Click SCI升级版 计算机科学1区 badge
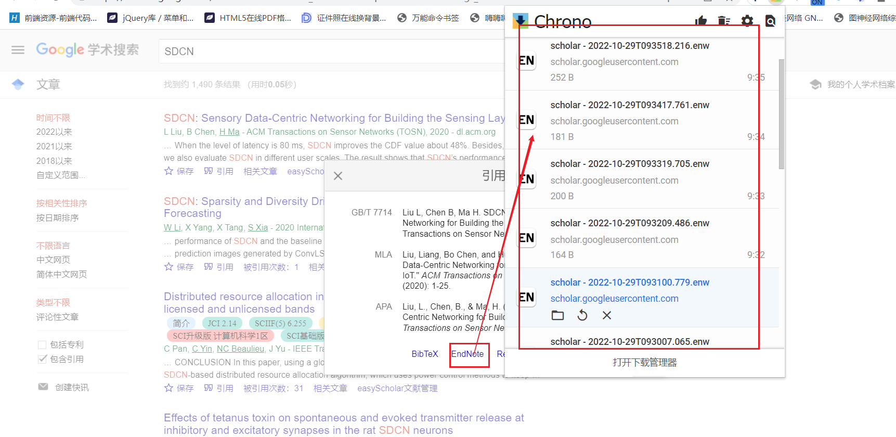Screen dimensions: 896x437 point(220,336)
